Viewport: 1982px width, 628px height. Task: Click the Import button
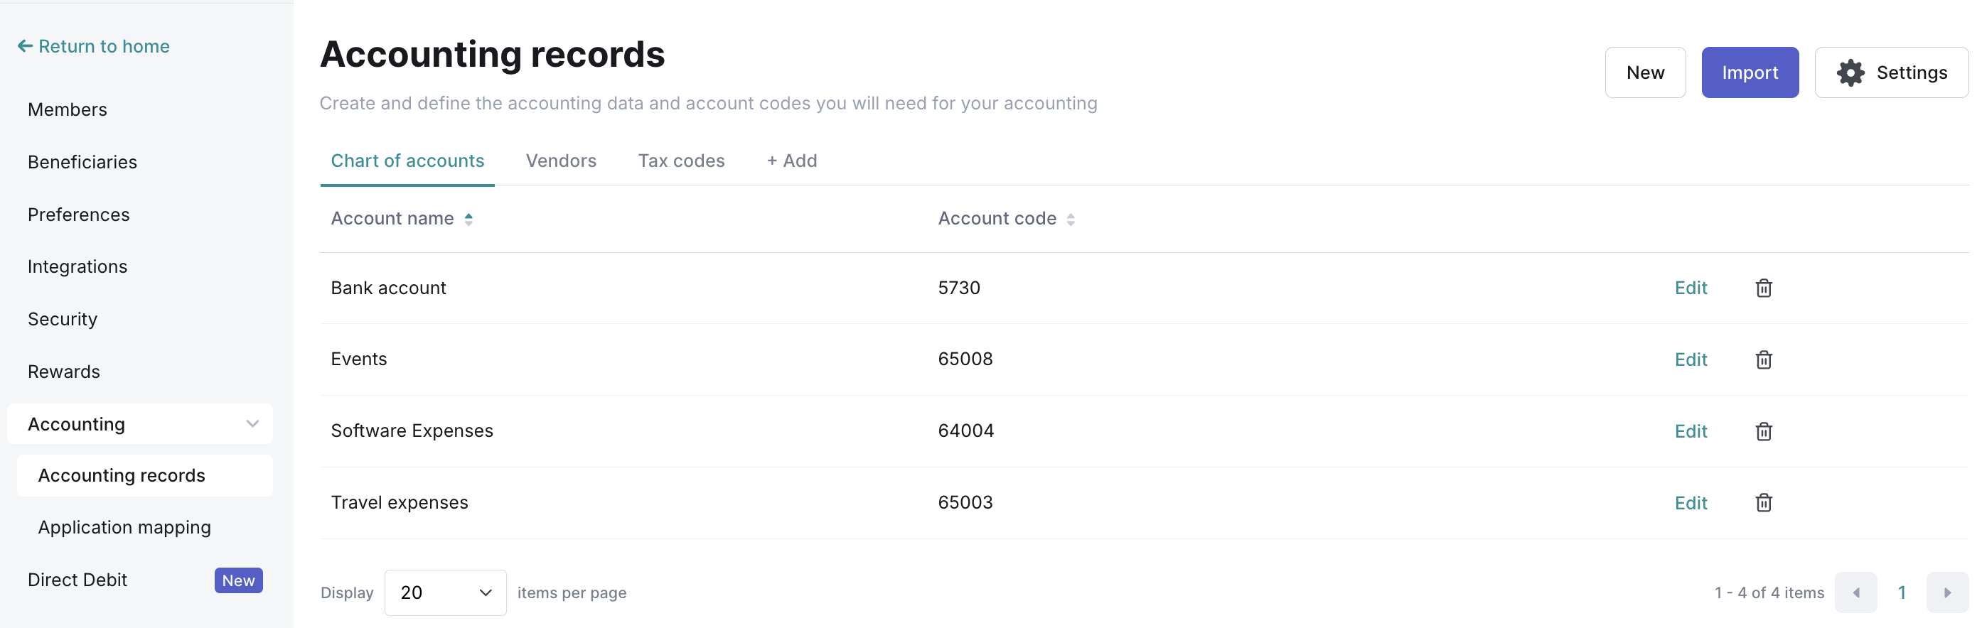click(x=1749, y=72)
